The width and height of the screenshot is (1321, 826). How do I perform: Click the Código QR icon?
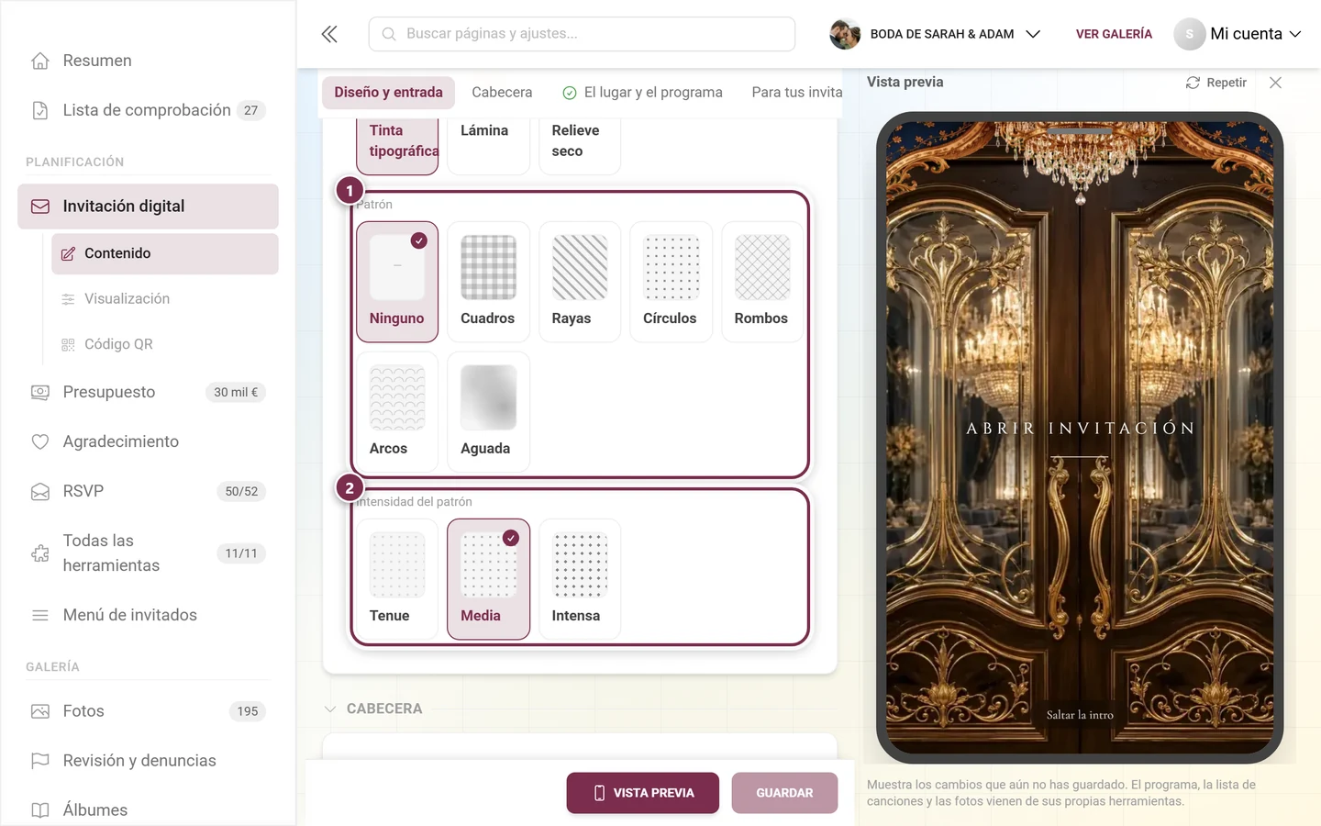point(68,344)
